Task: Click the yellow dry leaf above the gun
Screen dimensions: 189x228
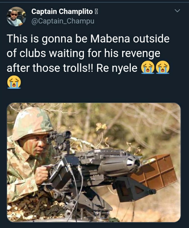Action: (101, 127)
